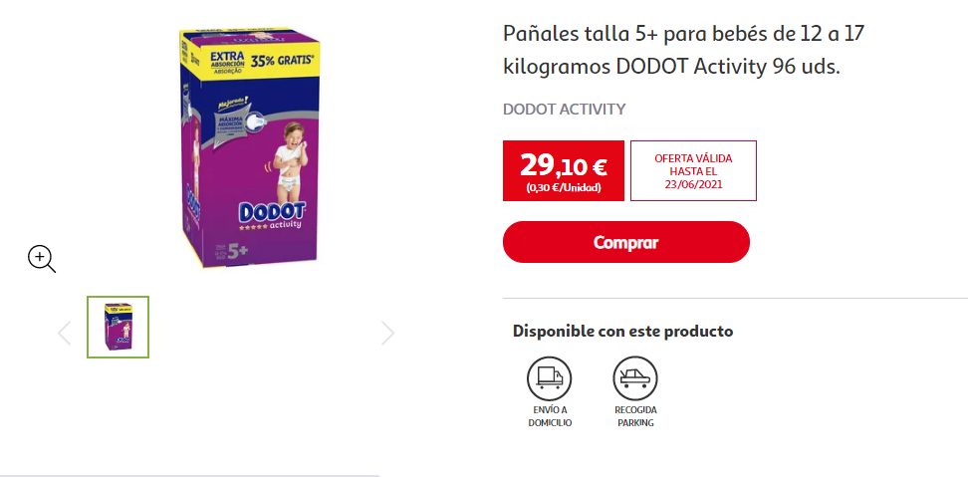
Task: Click the home delivery truck icon
Action: point(549,378)
